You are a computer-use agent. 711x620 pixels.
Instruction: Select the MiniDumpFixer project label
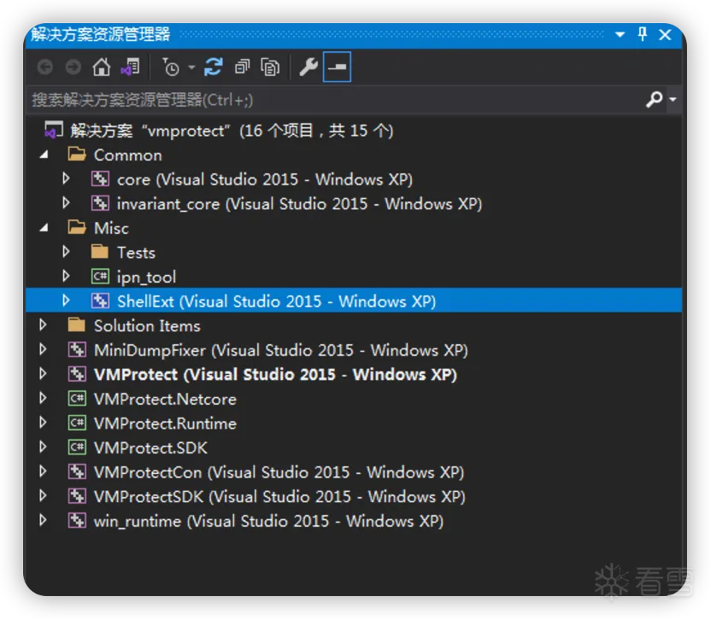coord(280,350)
